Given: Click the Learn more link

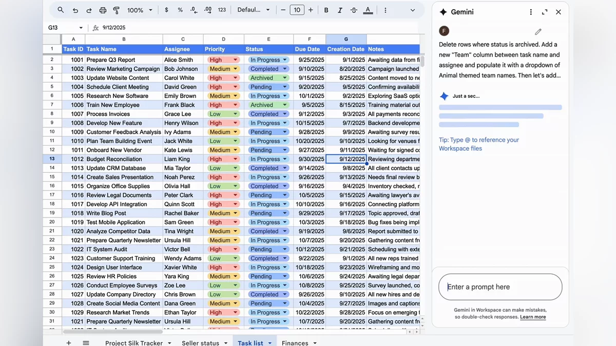Looking at the screenshot, I should click(533, 317).
